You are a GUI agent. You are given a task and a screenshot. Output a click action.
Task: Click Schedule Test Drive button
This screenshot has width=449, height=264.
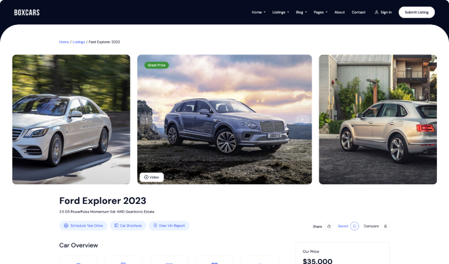pos(83,225)
